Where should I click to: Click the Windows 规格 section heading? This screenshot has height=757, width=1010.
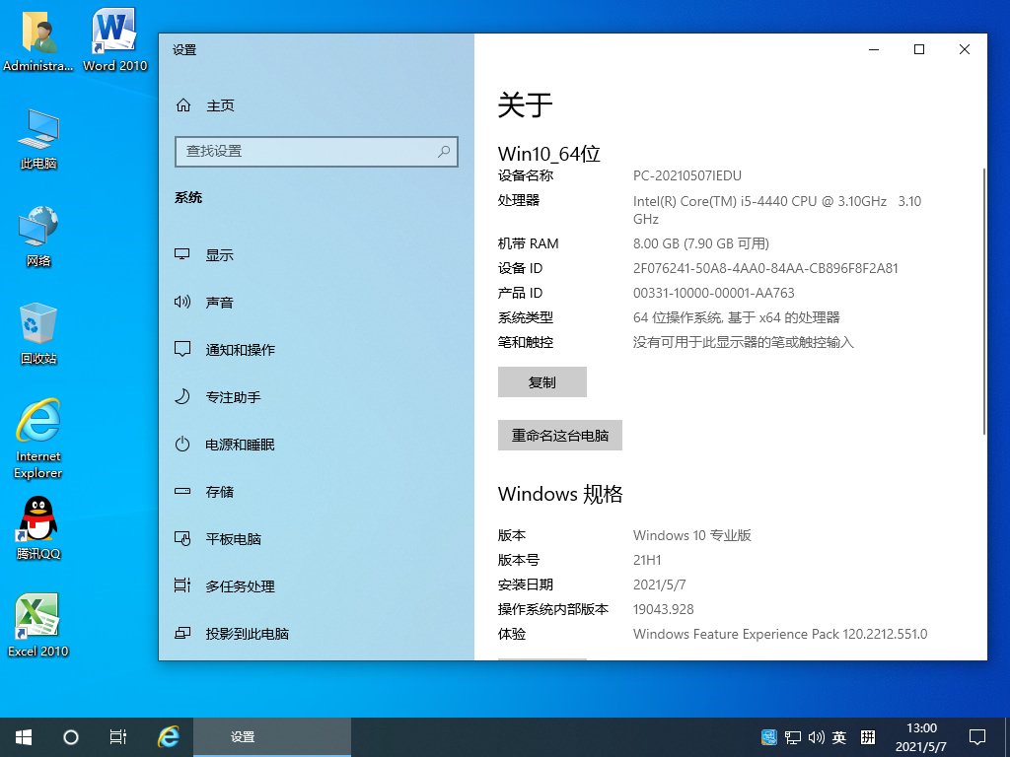560,494
